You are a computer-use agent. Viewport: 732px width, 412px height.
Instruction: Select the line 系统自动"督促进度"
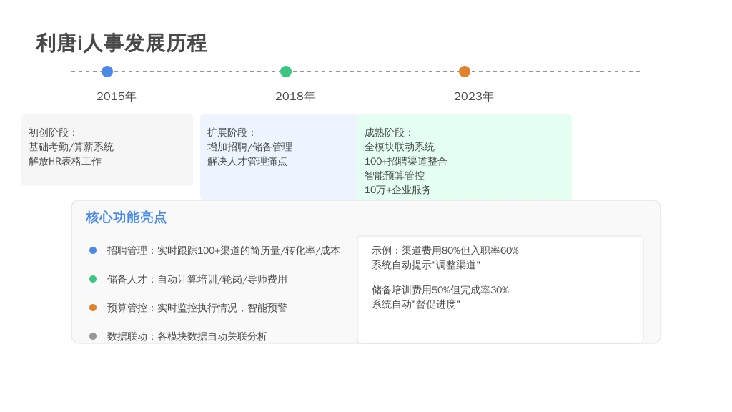416,305
